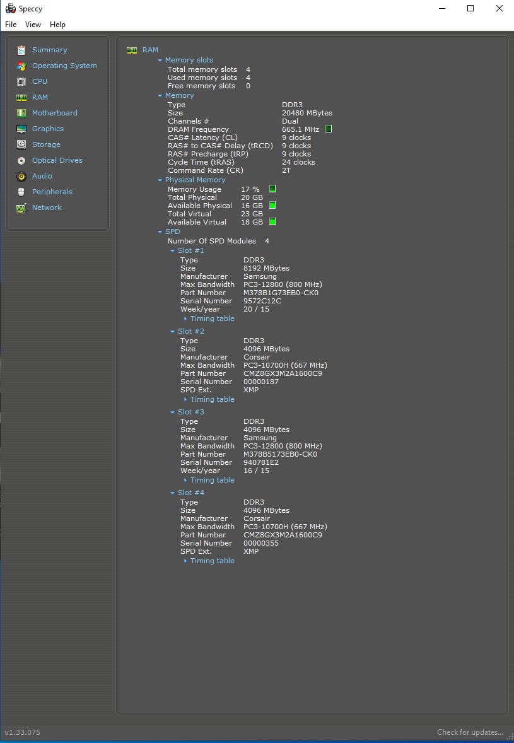
Task: Collapse Slot #4 details
Action: [x=172, y=493]
